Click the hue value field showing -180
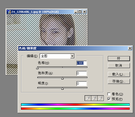The image size is (135, 117). tap(82, 63)
